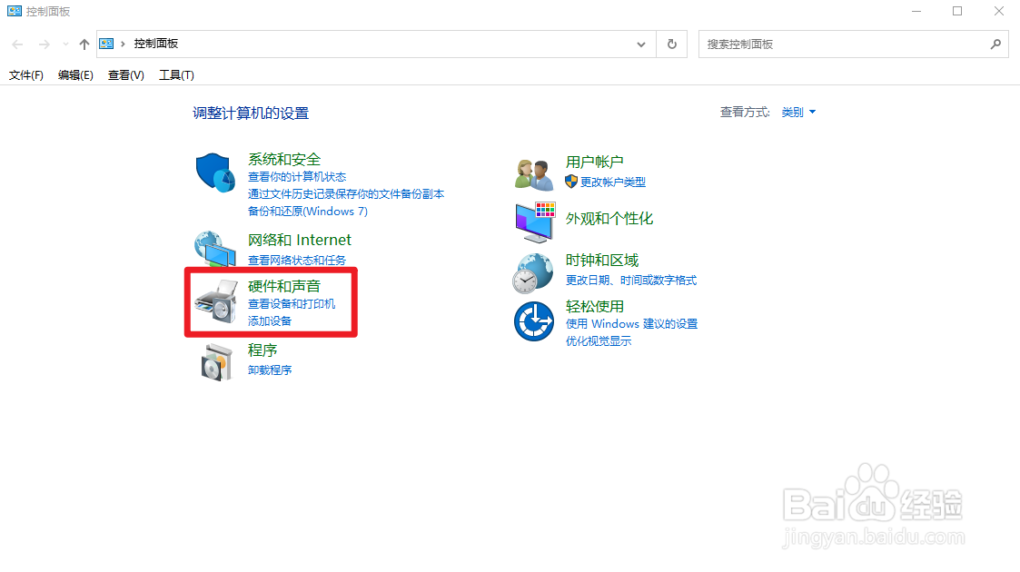
Task: Open the 类别 view-by dropdown
Action: click(x=798, y=113)
